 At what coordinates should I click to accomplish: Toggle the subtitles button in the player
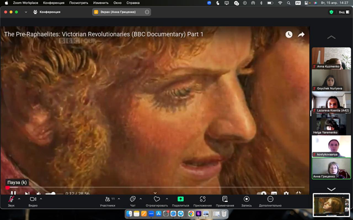click(x=274, y=193)
